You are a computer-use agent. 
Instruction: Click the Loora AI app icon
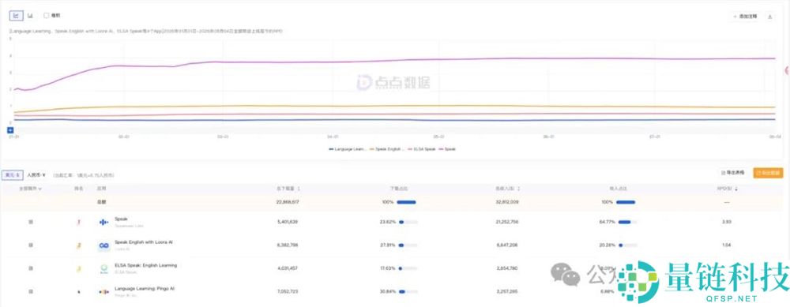(x=103, y=245)
